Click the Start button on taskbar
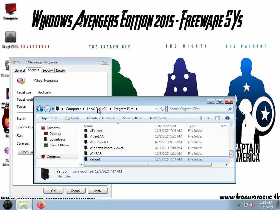 coord(7,205)
